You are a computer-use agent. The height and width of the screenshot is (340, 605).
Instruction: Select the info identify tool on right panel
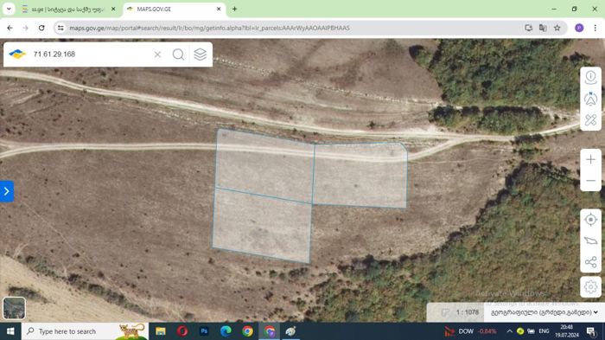pyautogui.click(x=590, y=77)
